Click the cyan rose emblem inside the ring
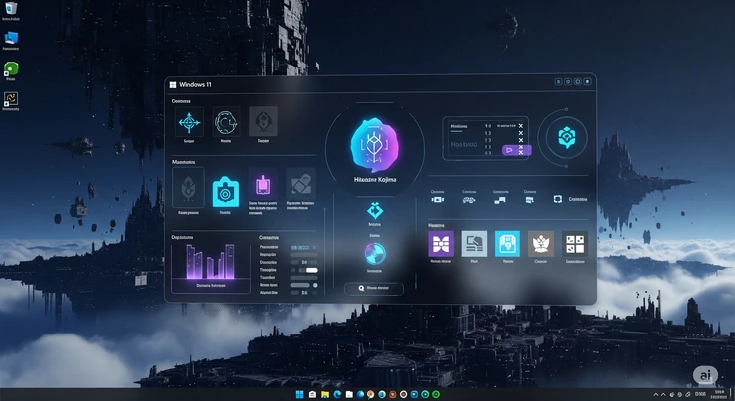The width and height of the screenshot is (735, 401). [x=567, y=137]
